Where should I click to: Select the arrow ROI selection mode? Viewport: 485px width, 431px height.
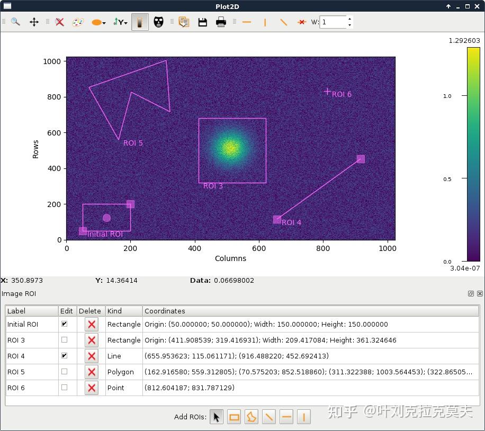[216, 417]
